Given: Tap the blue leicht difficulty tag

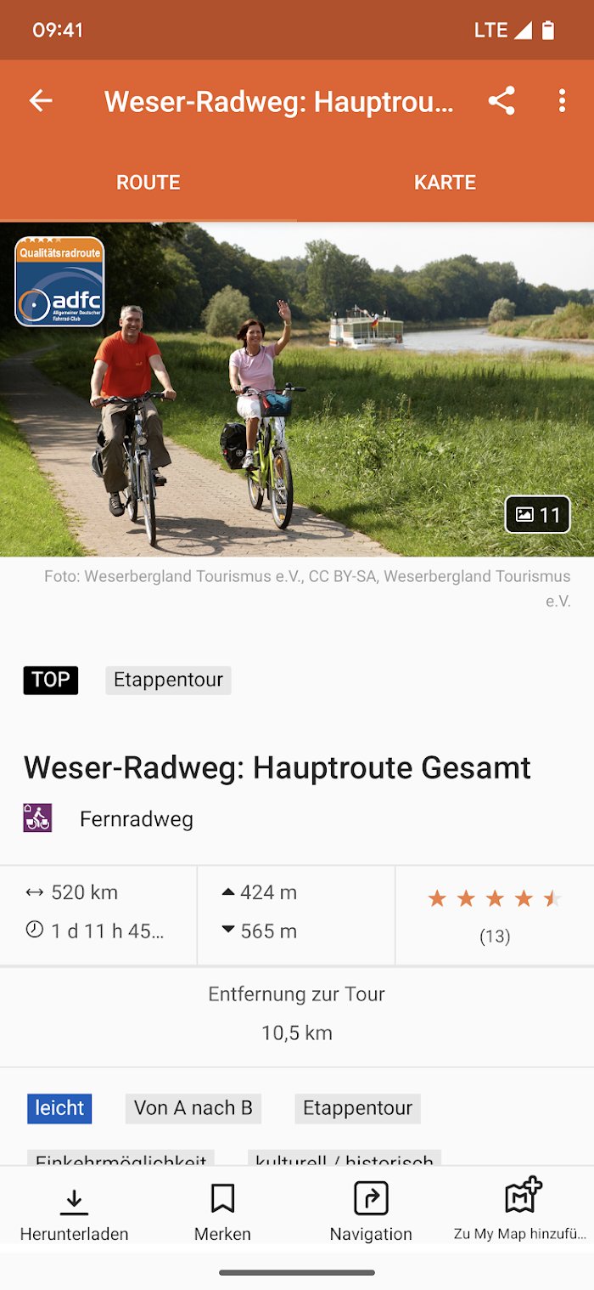Looking at the screenshot, I should [59, 1108].
